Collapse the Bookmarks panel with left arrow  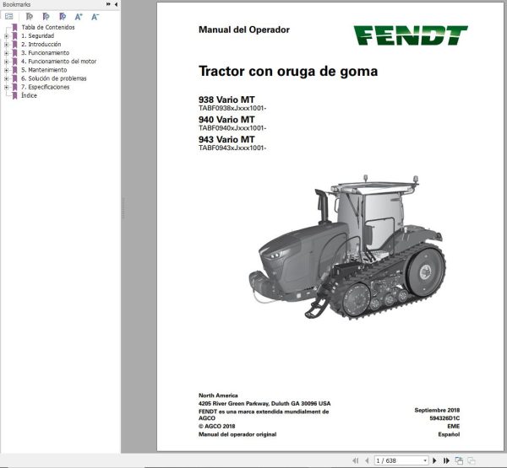coord(116,4)
